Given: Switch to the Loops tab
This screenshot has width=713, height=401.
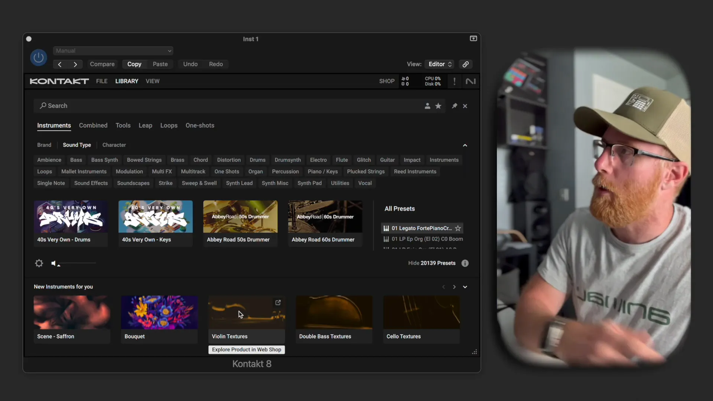Looking at the screenshot, I should [x=169, y=125].
